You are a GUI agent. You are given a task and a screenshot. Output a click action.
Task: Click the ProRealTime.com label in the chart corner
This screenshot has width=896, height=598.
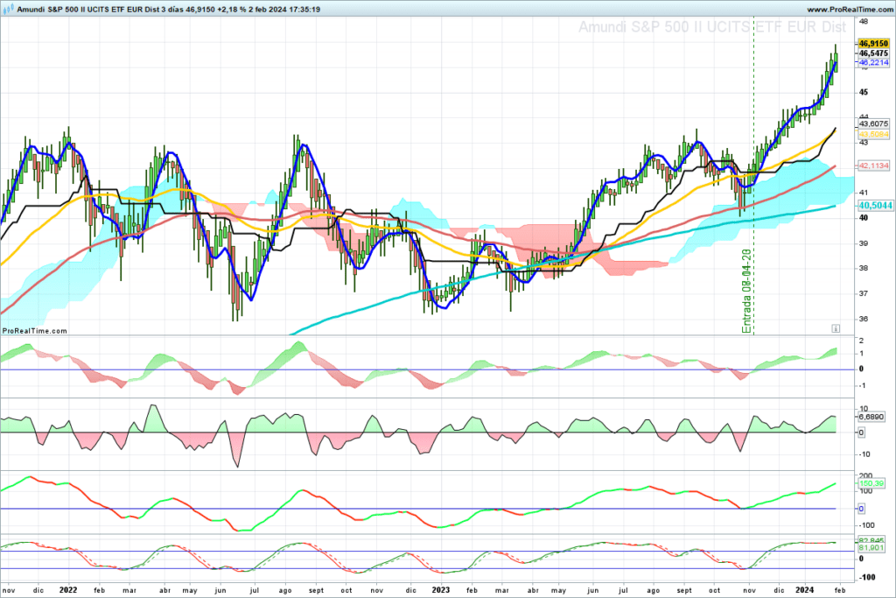coord(34,331)
